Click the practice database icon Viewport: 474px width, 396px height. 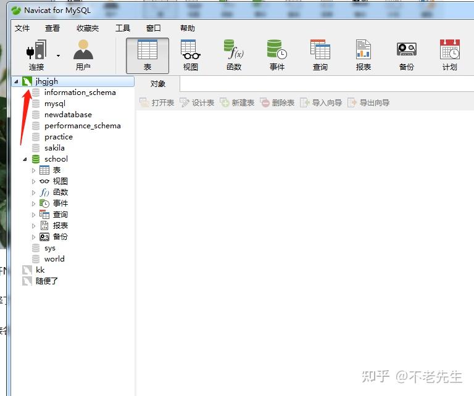pos(36,137)
